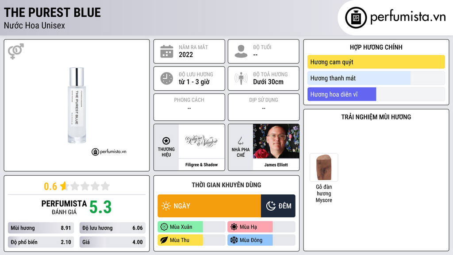Click the Mùi hương 8.91 score bar
This screenshot has width=453, height=255.
coord(41,228)
